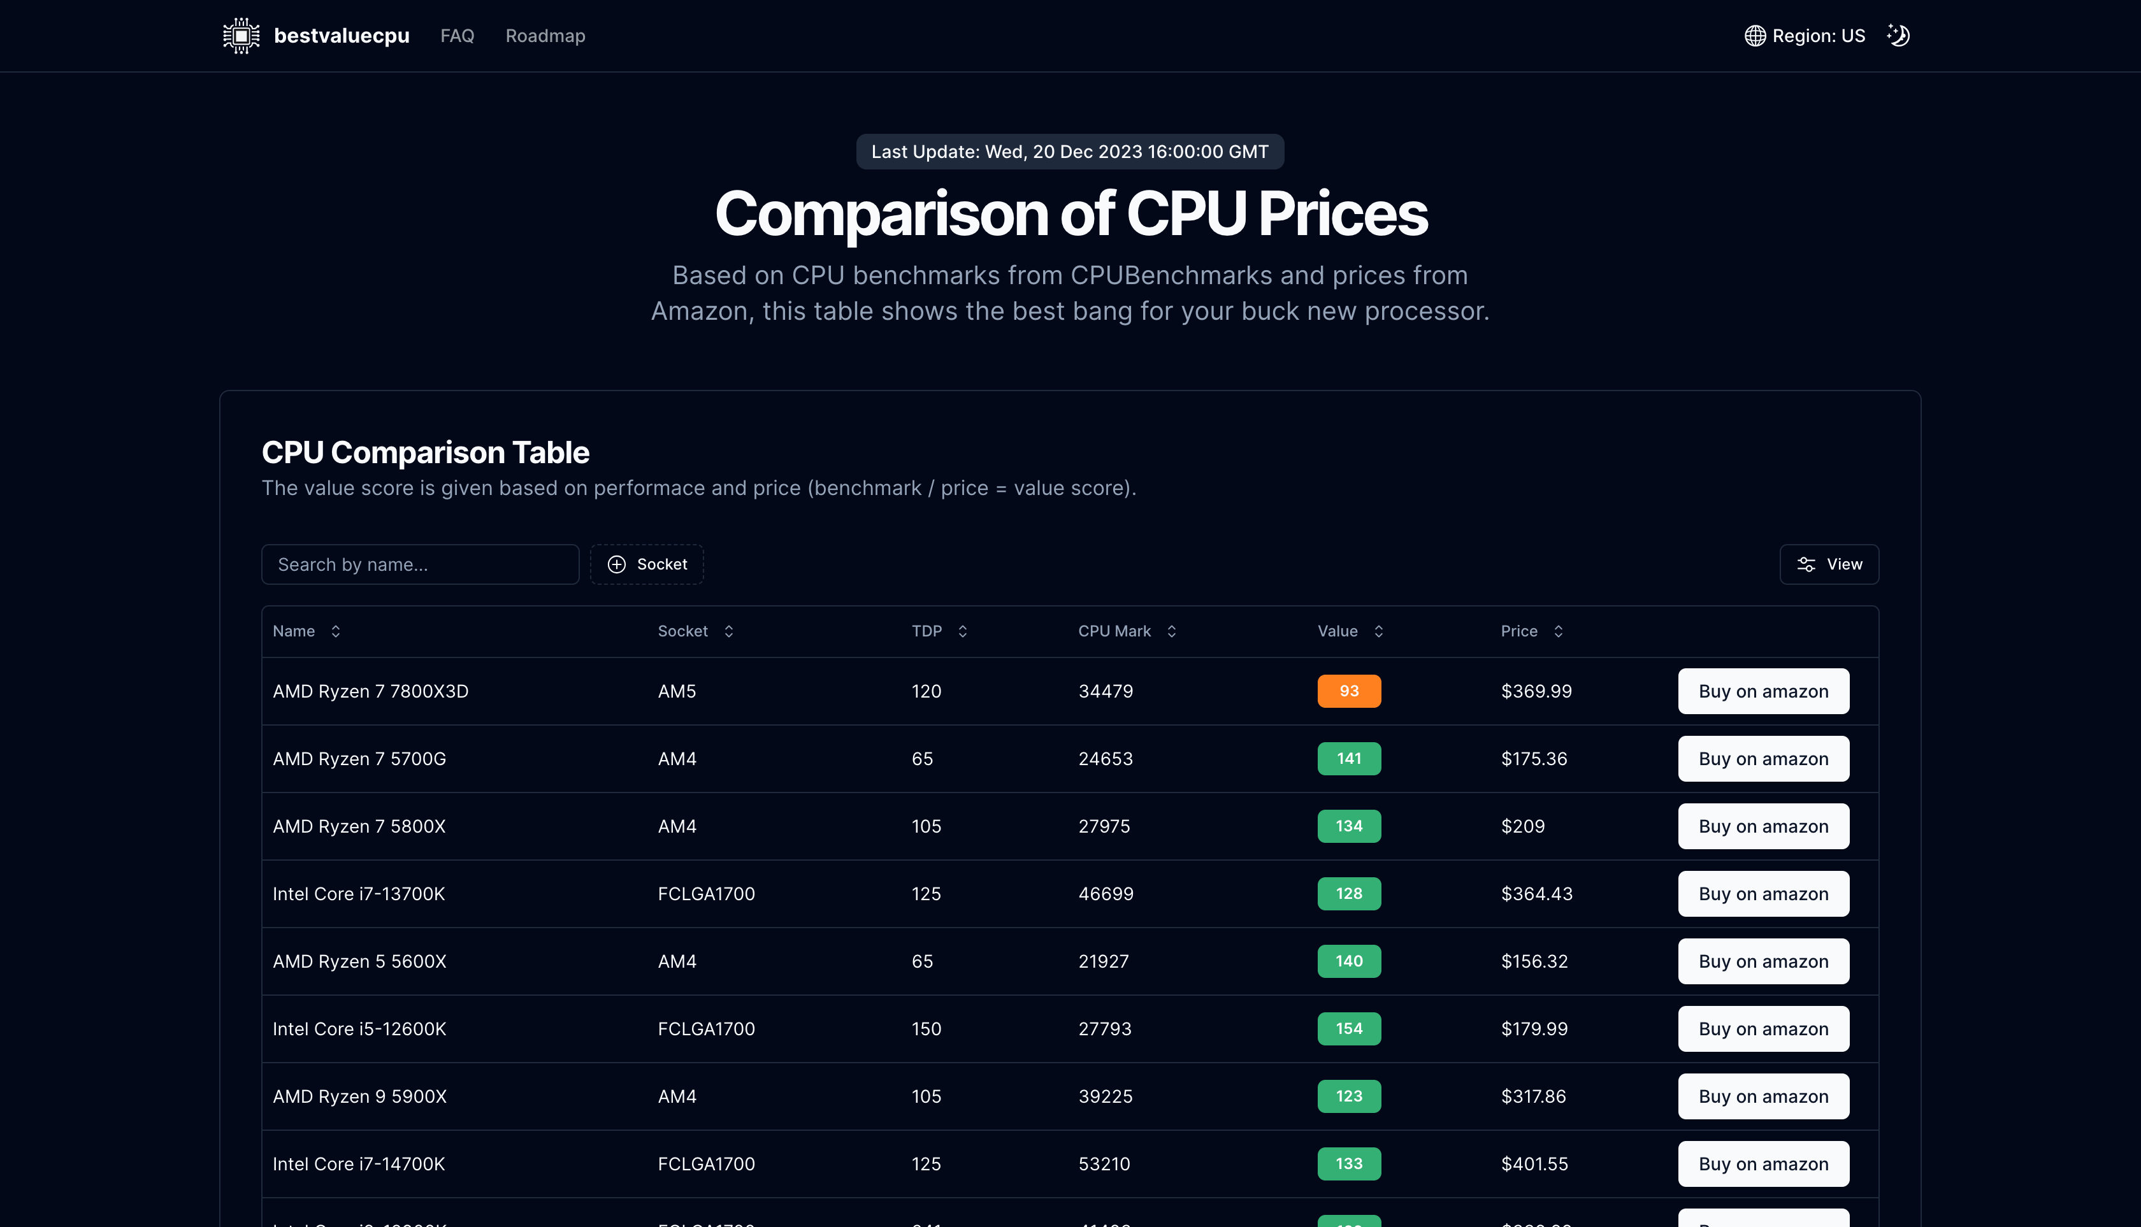Buy the Intel Core i5-12600K on Amazon
This screenshot has width=2141, height=1227.
1763,1028
